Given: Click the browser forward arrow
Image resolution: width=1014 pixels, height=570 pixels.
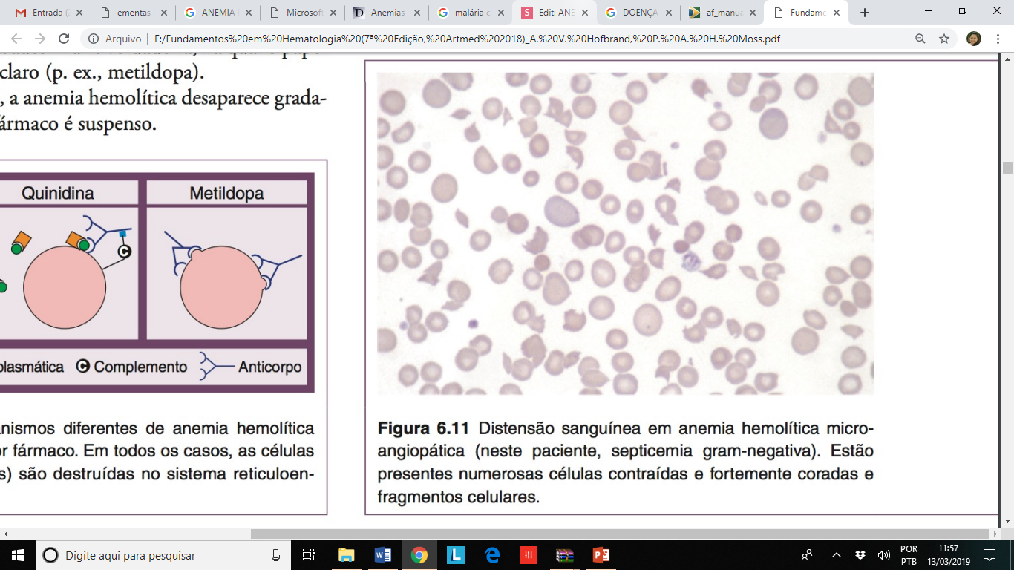Looking at the screenshot, I should (x=39, y=39).
